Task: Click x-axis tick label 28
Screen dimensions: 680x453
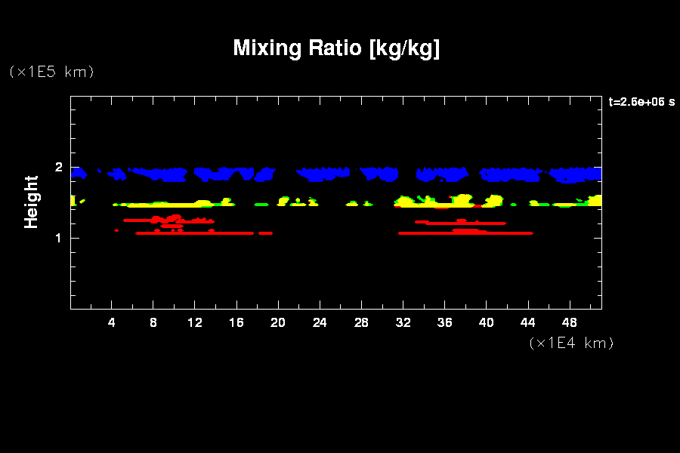Action: tap(361, 323)
